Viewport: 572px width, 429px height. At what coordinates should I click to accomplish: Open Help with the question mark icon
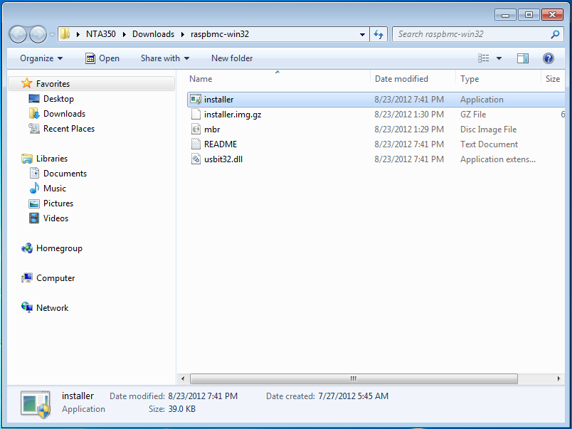pos(549,58)
